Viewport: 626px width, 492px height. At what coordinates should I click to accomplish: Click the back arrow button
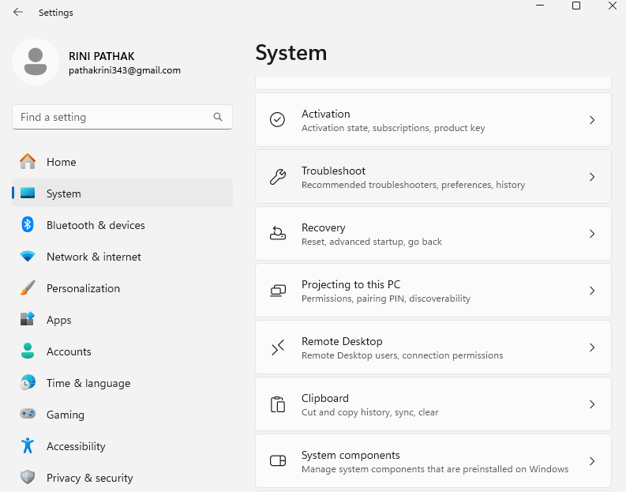pos(18,13)
